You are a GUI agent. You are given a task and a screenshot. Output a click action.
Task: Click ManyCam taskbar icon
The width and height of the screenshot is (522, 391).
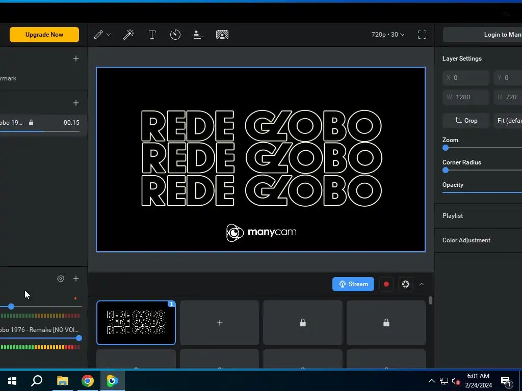(x=113, y=381)
